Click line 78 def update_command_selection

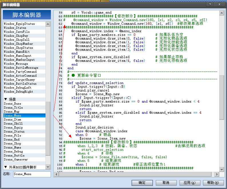[x=95, y=83]
